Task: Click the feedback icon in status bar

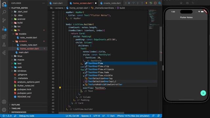Action: 153,116
